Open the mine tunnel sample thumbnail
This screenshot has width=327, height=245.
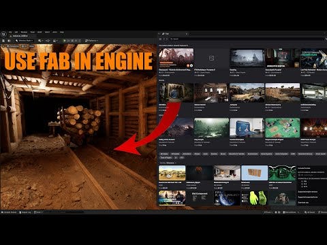176,93
